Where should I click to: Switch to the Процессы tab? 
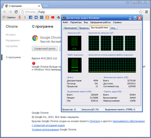coord(84,28)
